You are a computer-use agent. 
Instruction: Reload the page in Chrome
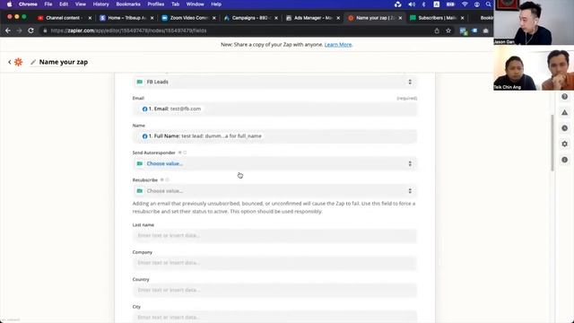30,31
